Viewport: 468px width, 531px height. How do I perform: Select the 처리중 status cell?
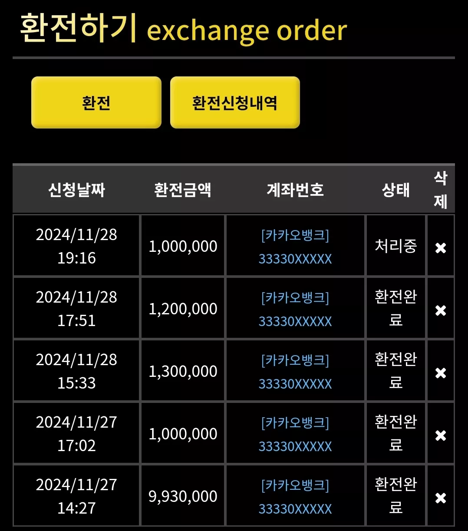[x=395, y=246]
